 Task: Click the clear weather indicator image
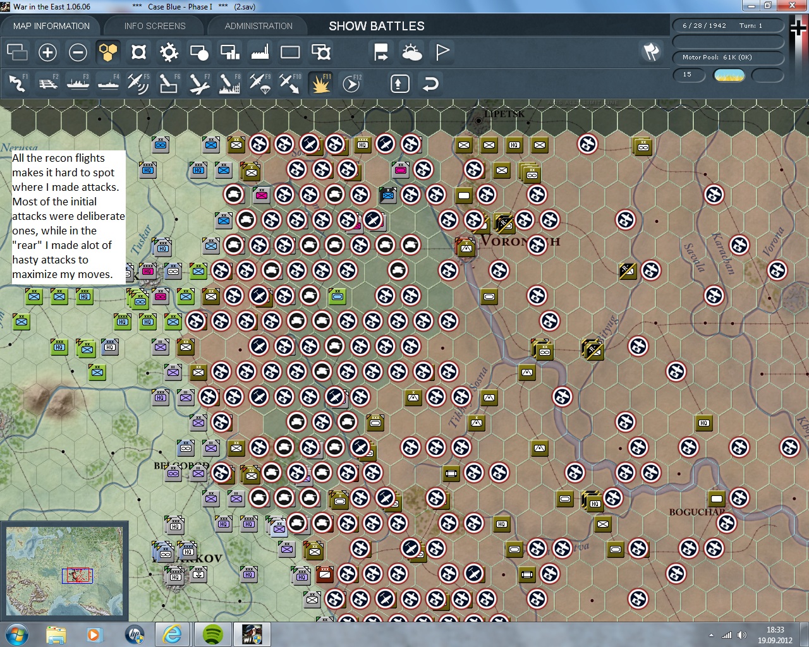[x=729, y=75]
